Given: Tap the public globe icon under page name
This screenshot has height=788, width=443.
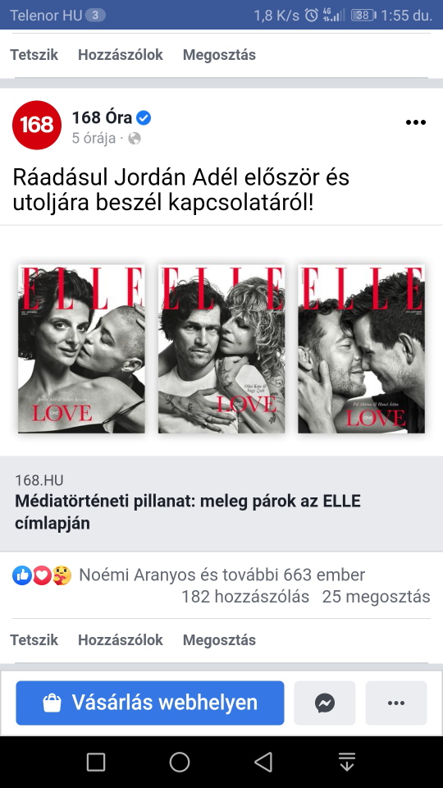Looking at the screenshot, I should (x=134, y=138).
